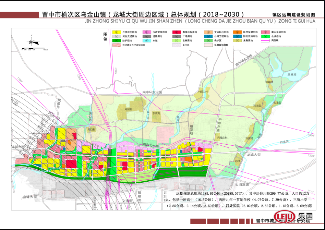This screenshot has height=230, width=325.
Task: Click the 鸣谦大街 street label
Action: point(29,197)
